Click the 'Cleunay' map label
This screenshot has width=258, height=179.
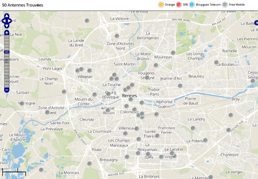tap(87, 119)
